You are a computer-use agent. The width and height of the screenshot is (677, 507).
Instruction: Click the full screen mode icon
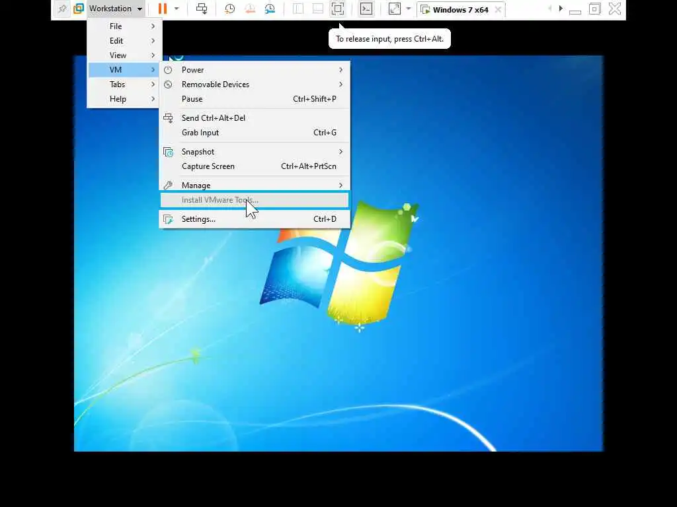338,9
